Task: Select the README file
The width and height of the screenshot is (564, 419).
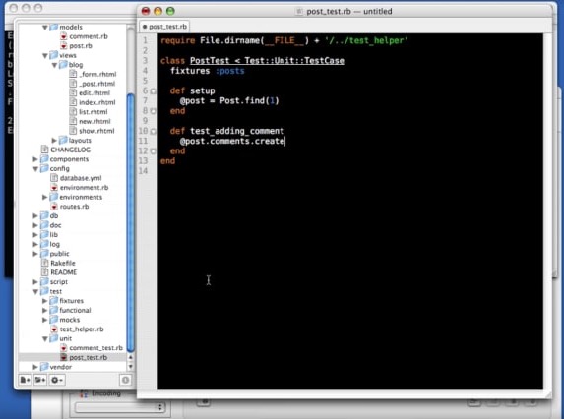Action: pyautogui.click(x=64, y=272)
